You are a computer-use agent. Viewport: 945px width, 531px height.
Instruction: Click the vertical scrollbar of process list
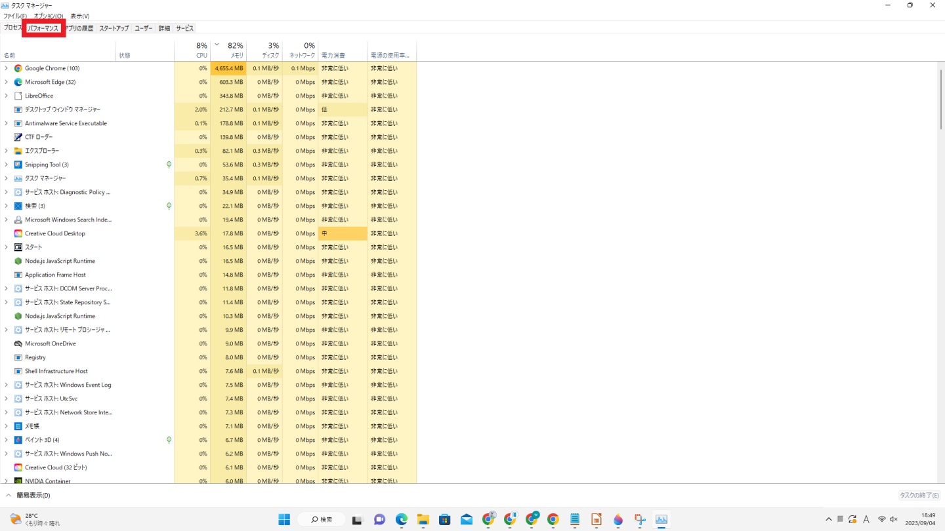(940, 98)
